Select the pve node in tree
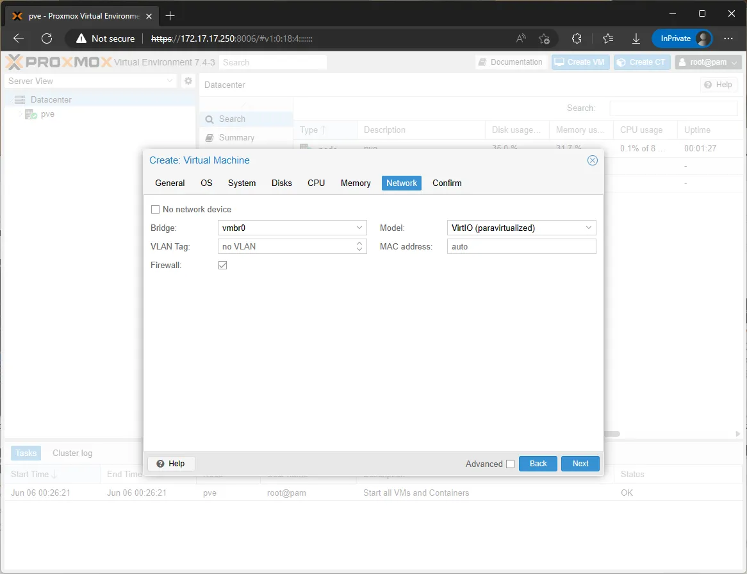Viewport: 747px width, 574px height. click(x=47, y=114)
